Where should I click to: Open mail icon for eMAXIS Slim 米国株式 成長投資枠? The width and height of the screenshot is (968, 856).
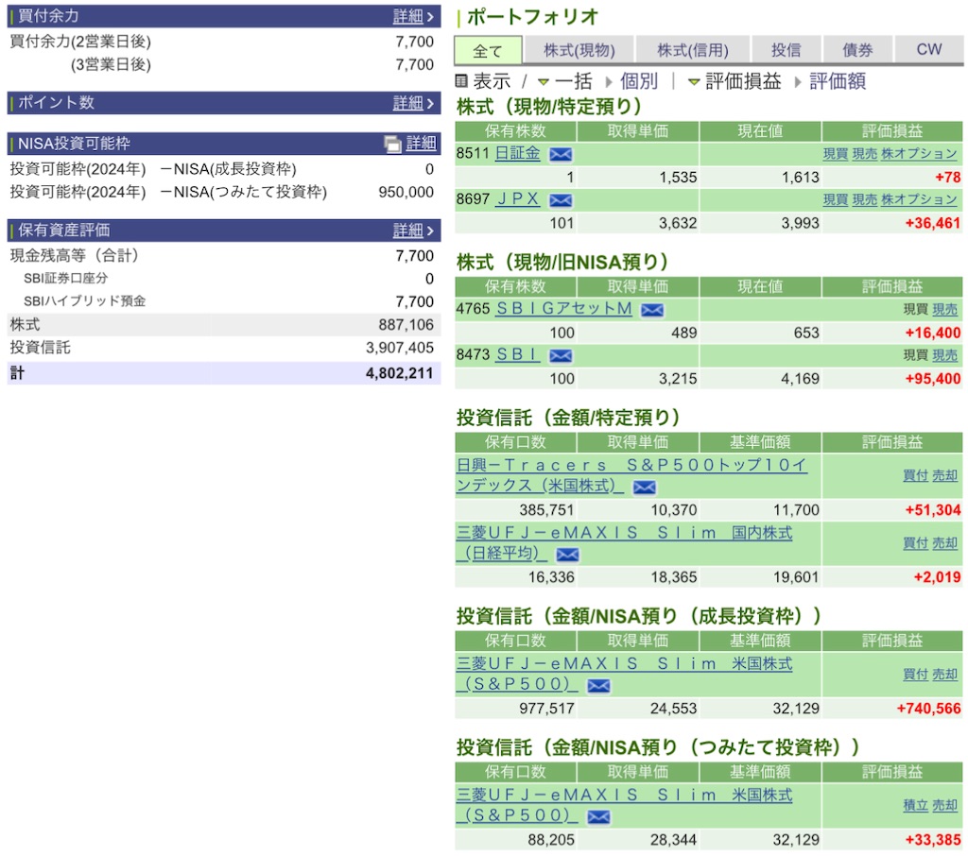(598, 685)
